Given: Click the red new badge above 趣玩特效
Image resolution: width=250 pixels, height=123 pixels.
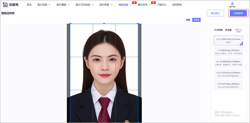Looking at the screenshot, I should (153, 3).
